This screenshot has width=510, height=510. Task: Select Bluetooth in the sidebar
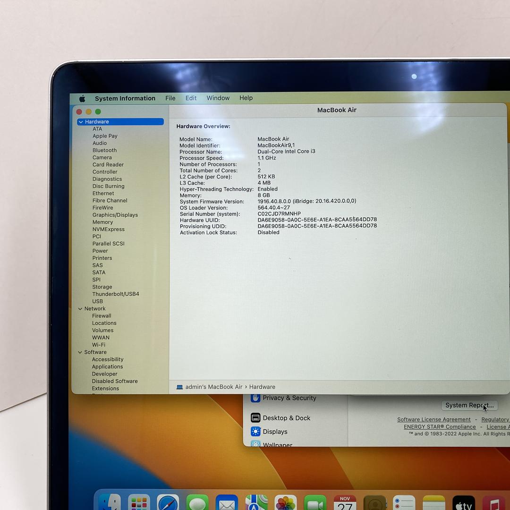tap(104, 150)
